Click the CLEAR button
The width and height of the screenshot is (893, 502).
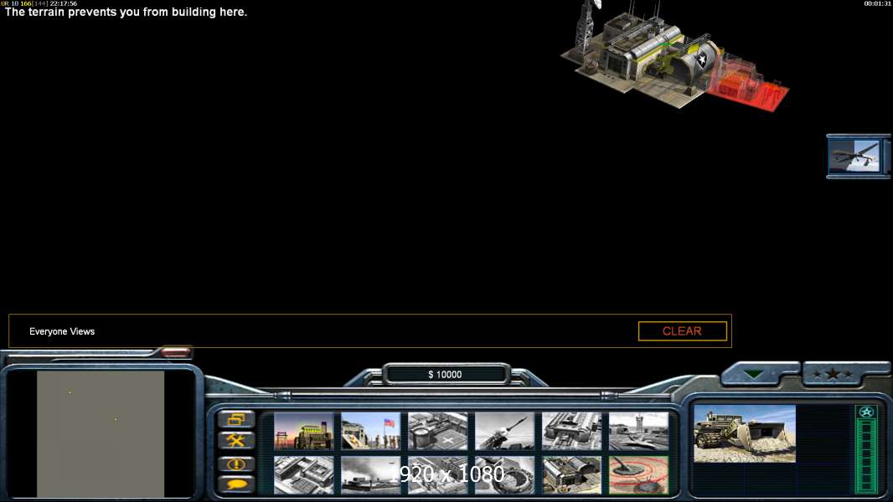click(x=682, y=330)
